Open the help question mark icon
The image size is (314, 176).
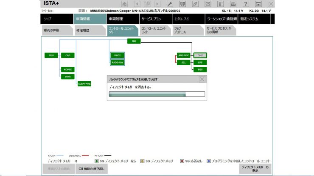click(246, 4)
